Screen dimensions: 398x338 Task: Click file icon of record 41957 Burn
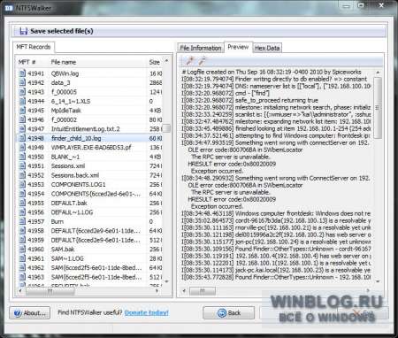coord(22,221)
